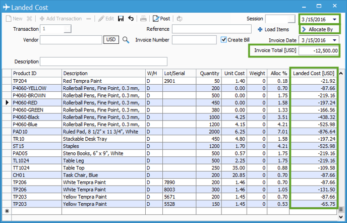Click the Invoice Total value field
The width and height of the screenshot is (347, 223).
click(318, 50)
